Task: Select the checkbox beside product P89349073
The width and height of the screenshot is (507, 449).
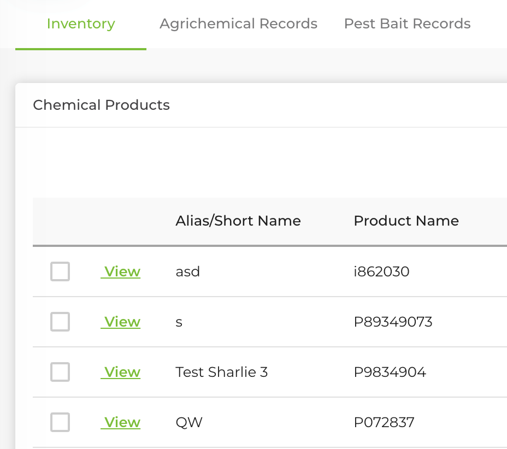Action: pyautogui.click(x=60, y=322)
